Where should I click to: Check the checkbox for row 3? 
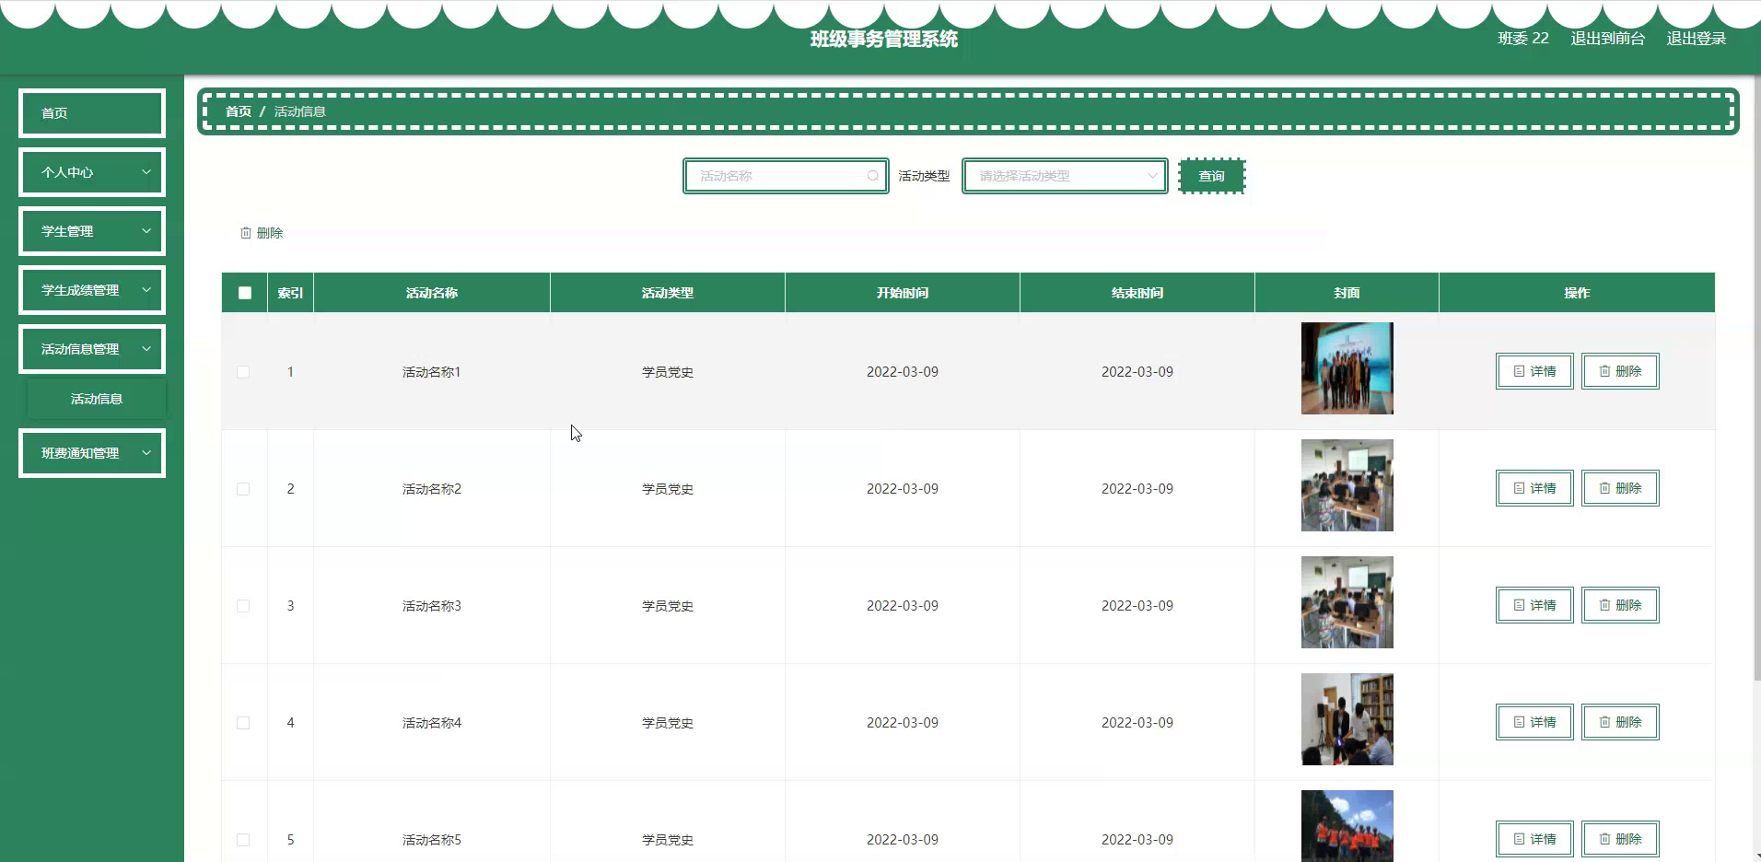(x=243, y=606)
